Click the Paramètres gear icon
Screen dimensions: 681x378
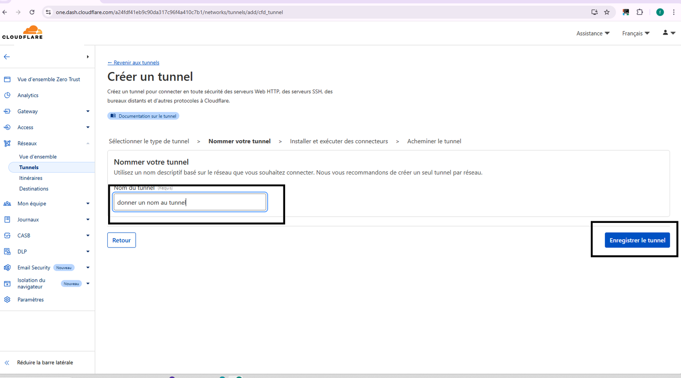pyautogui.click(x=7, y=300)
